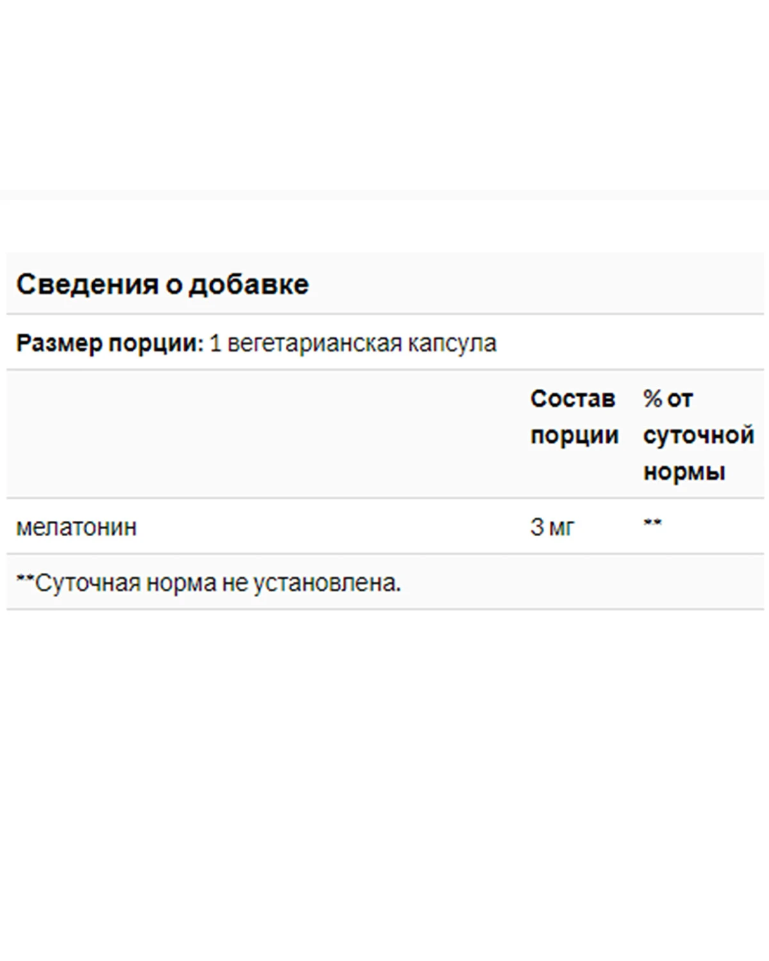Click the 'Сведения о добавке' heading
Viewport: 769px width, 961px height.
click(x=162, y=284)
